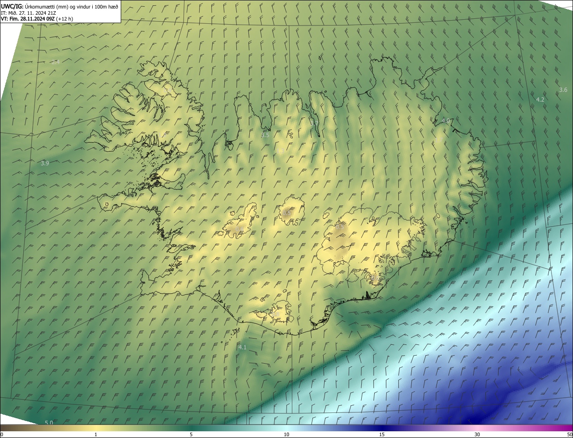Click the 4.1 value label off the south coast
Screen dimensions: 573x438
(x=242, y=347)
